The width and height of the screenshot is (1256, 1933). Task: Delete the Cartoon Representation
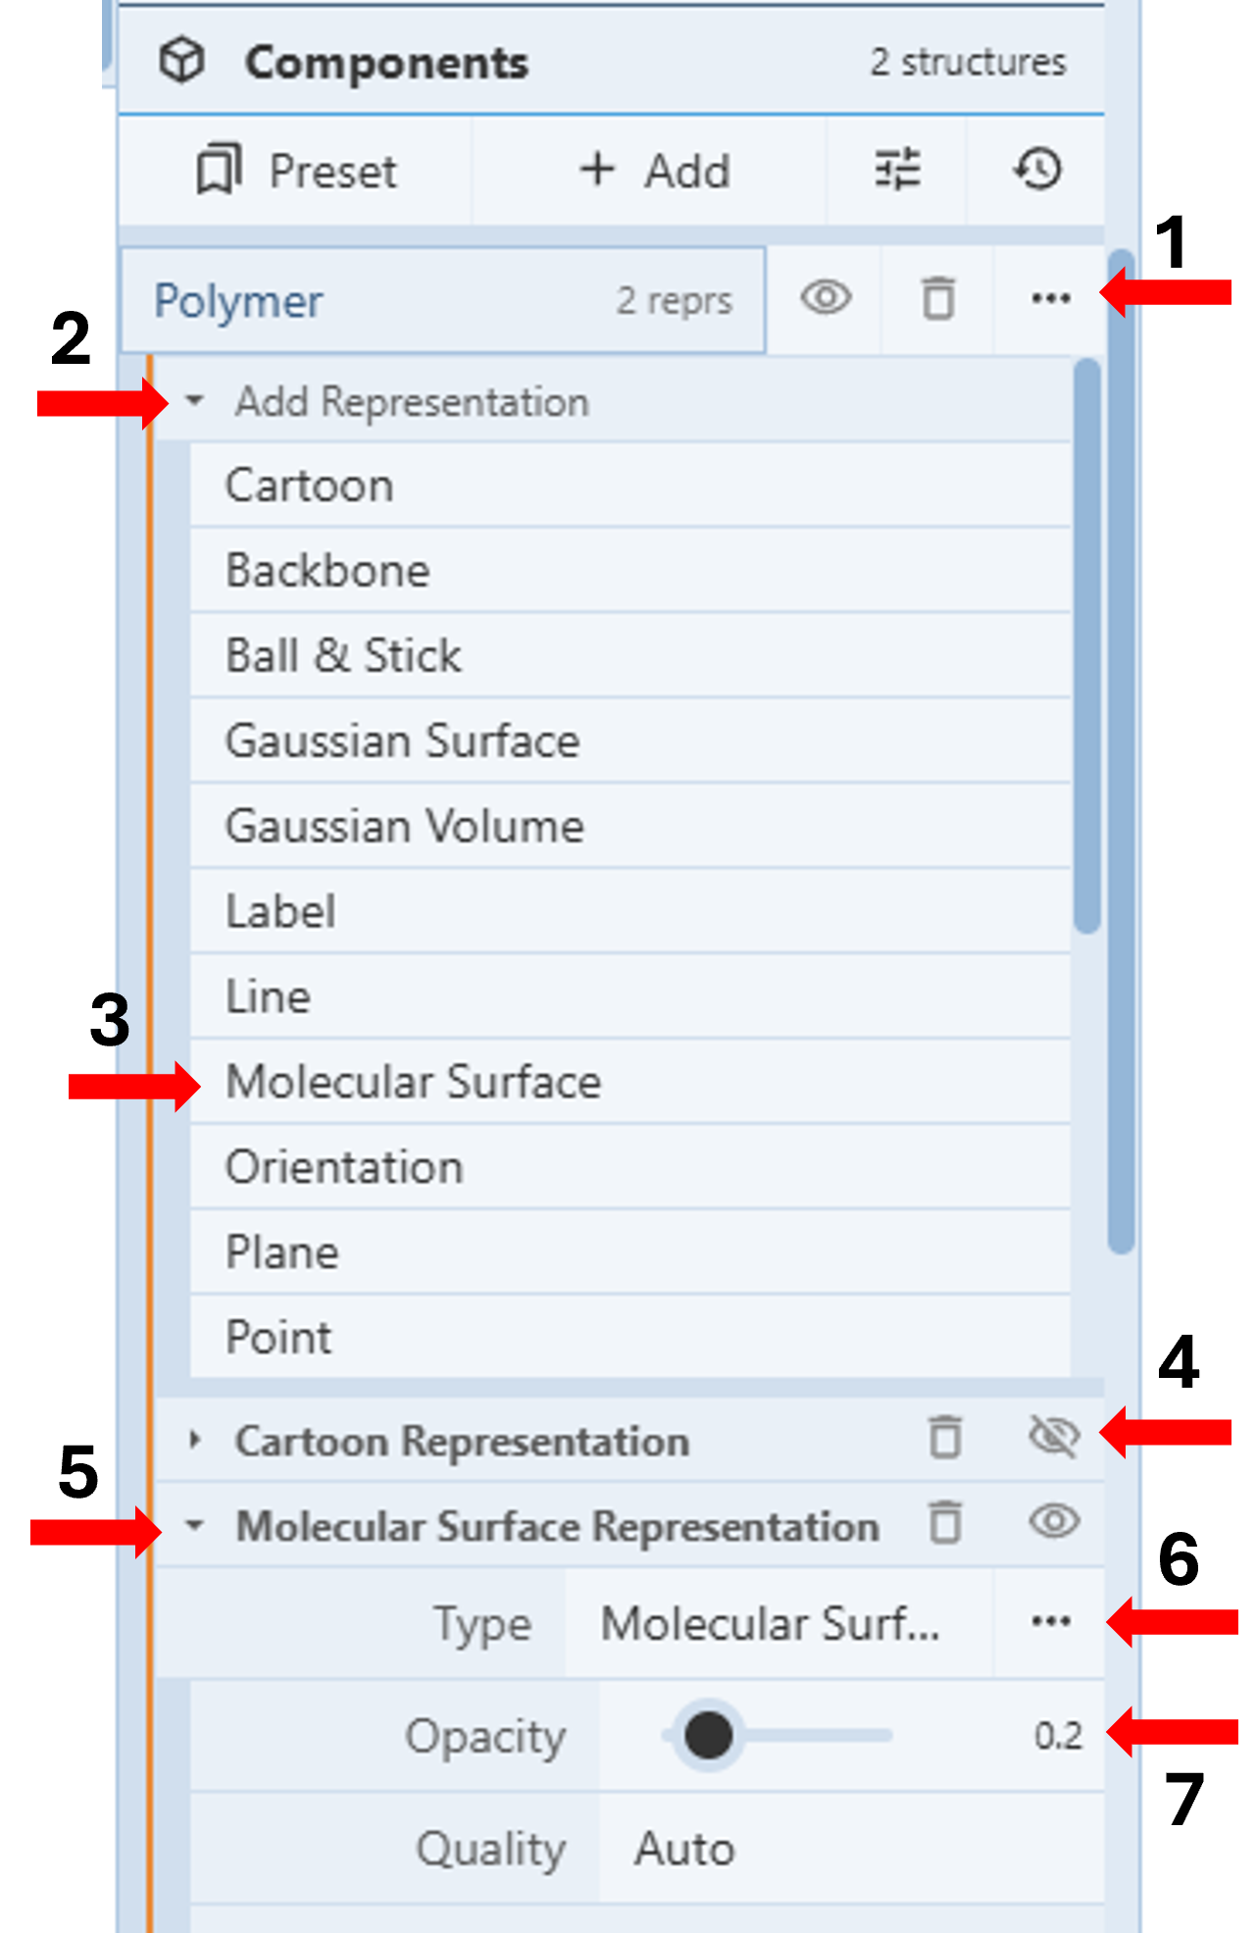coord(945,1439)
